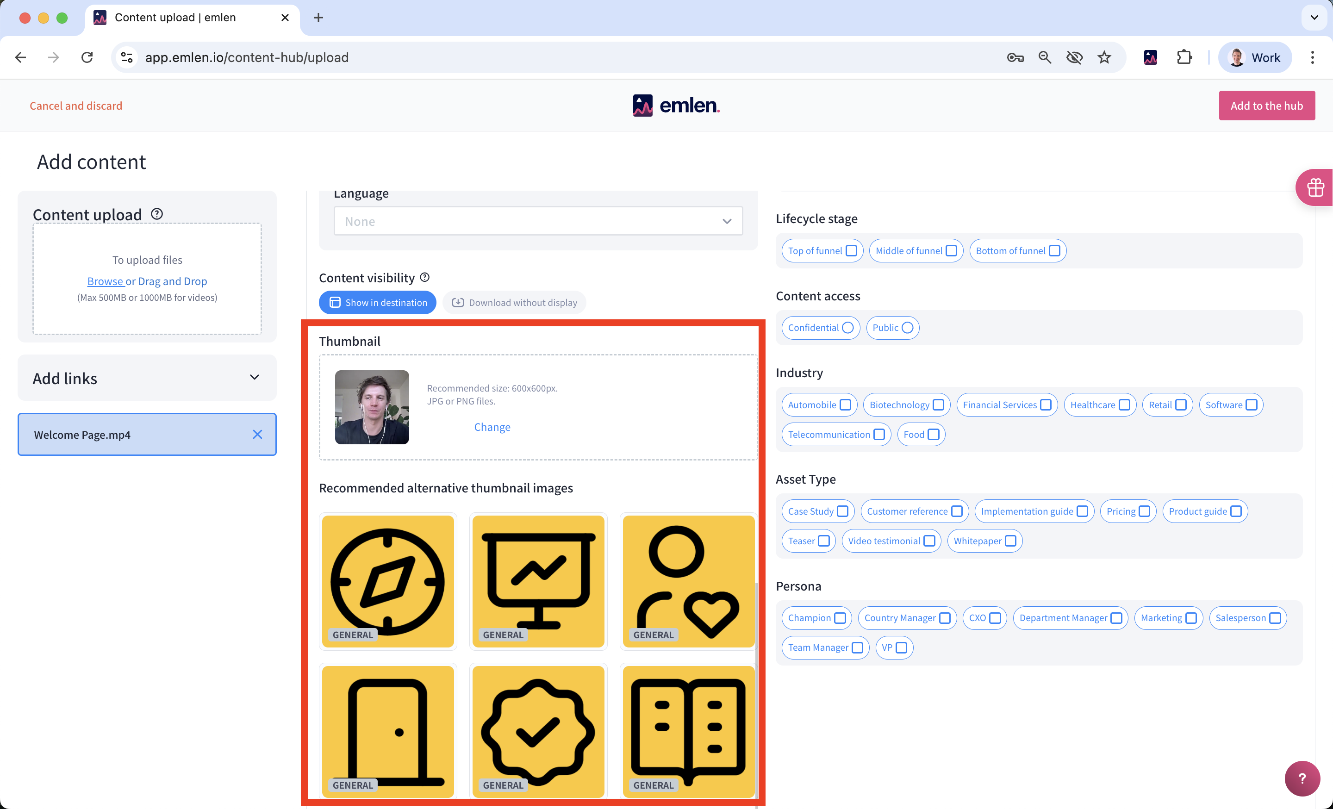
Task: Tick the Software industry checkbox
Action: click(x=1252, y=405)
